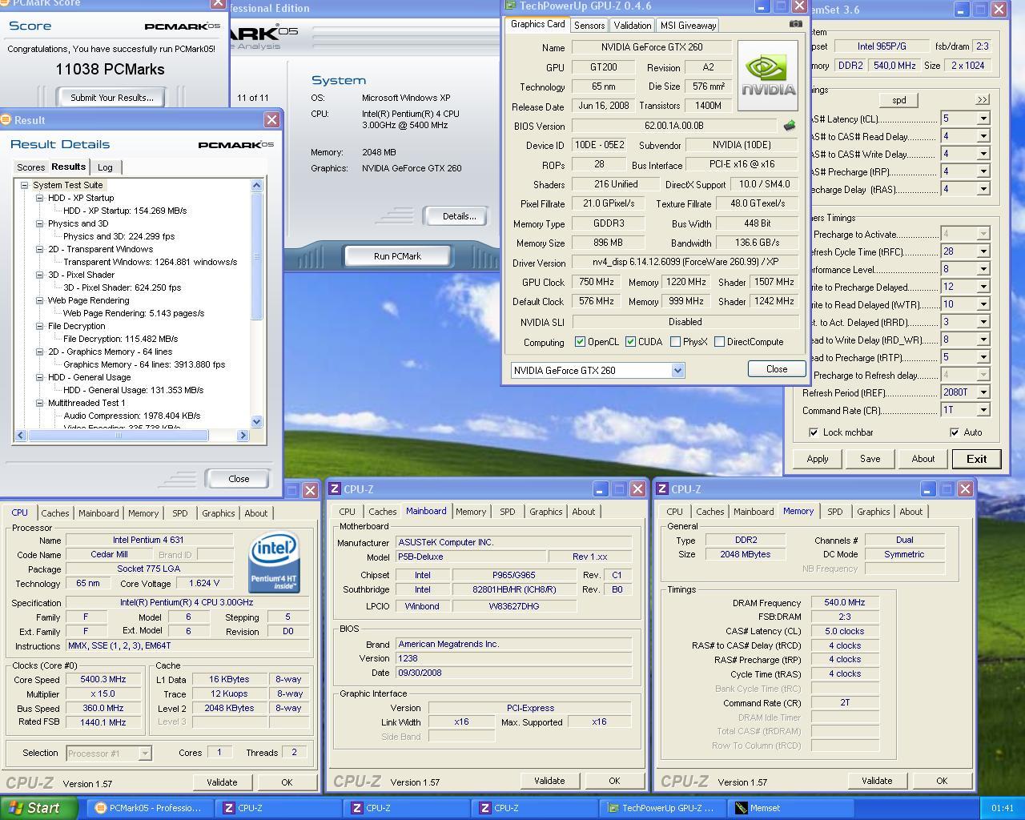Click the Processor #1 selection box in CPU-Z

(x=108, y=753)
